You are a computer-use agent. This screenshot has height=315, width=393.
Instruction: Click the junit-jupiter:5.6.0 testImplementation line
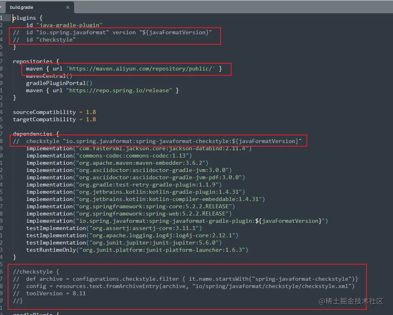(124, 243)
